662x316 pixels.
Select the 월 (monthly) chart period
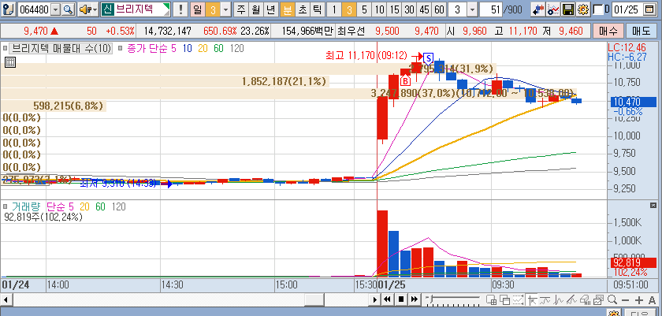tap(256, 9)
